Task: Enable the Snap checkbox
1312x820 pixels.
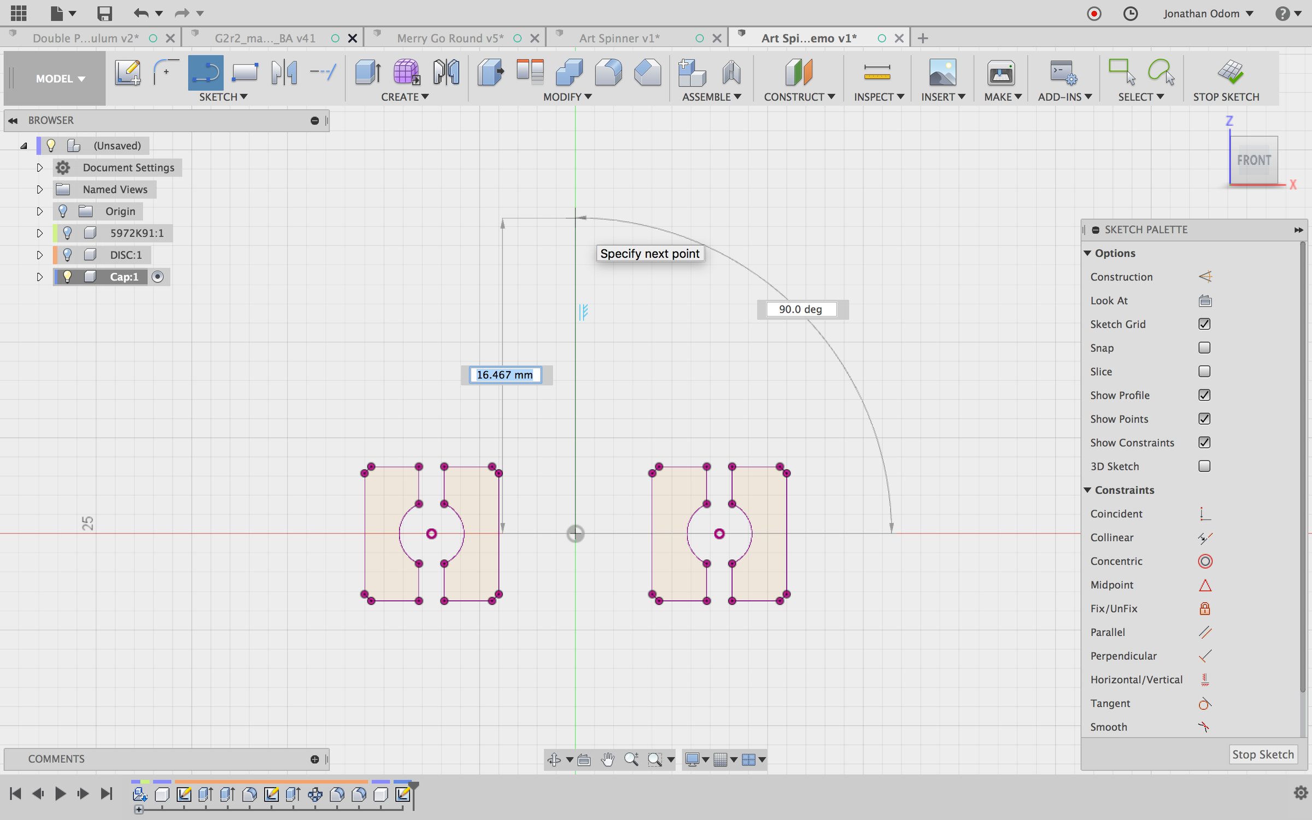Action: [1204, 348]
